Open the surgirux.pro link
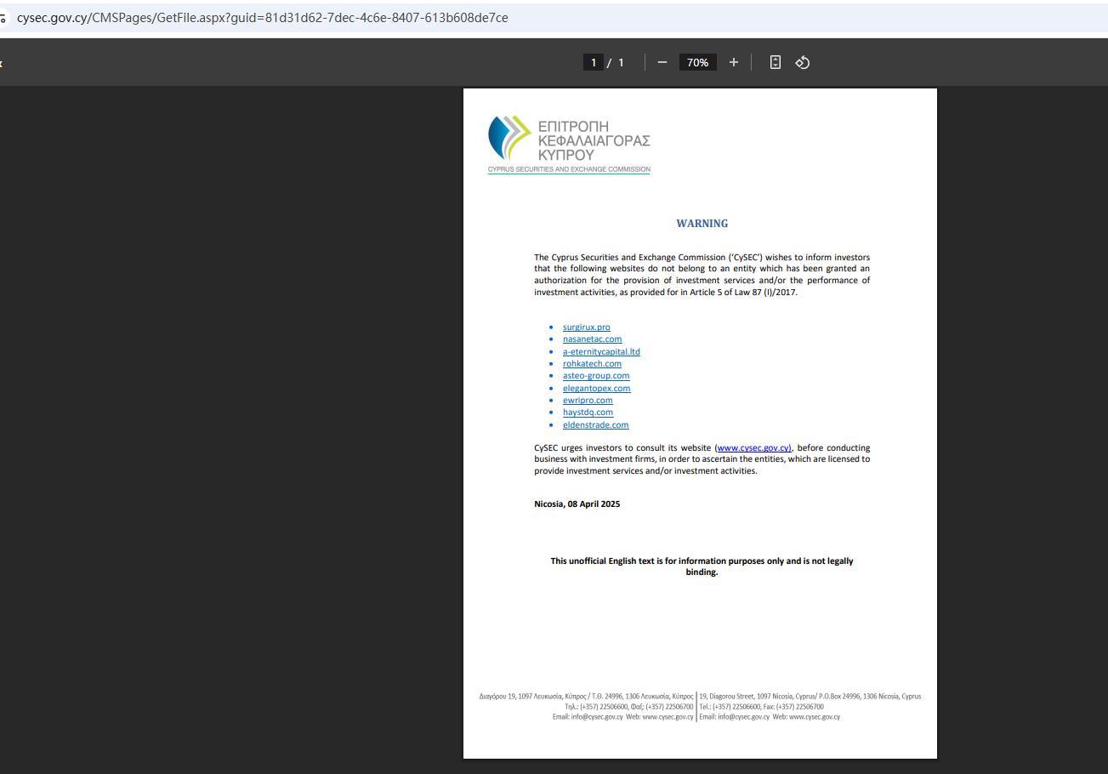 pos(586,327)
